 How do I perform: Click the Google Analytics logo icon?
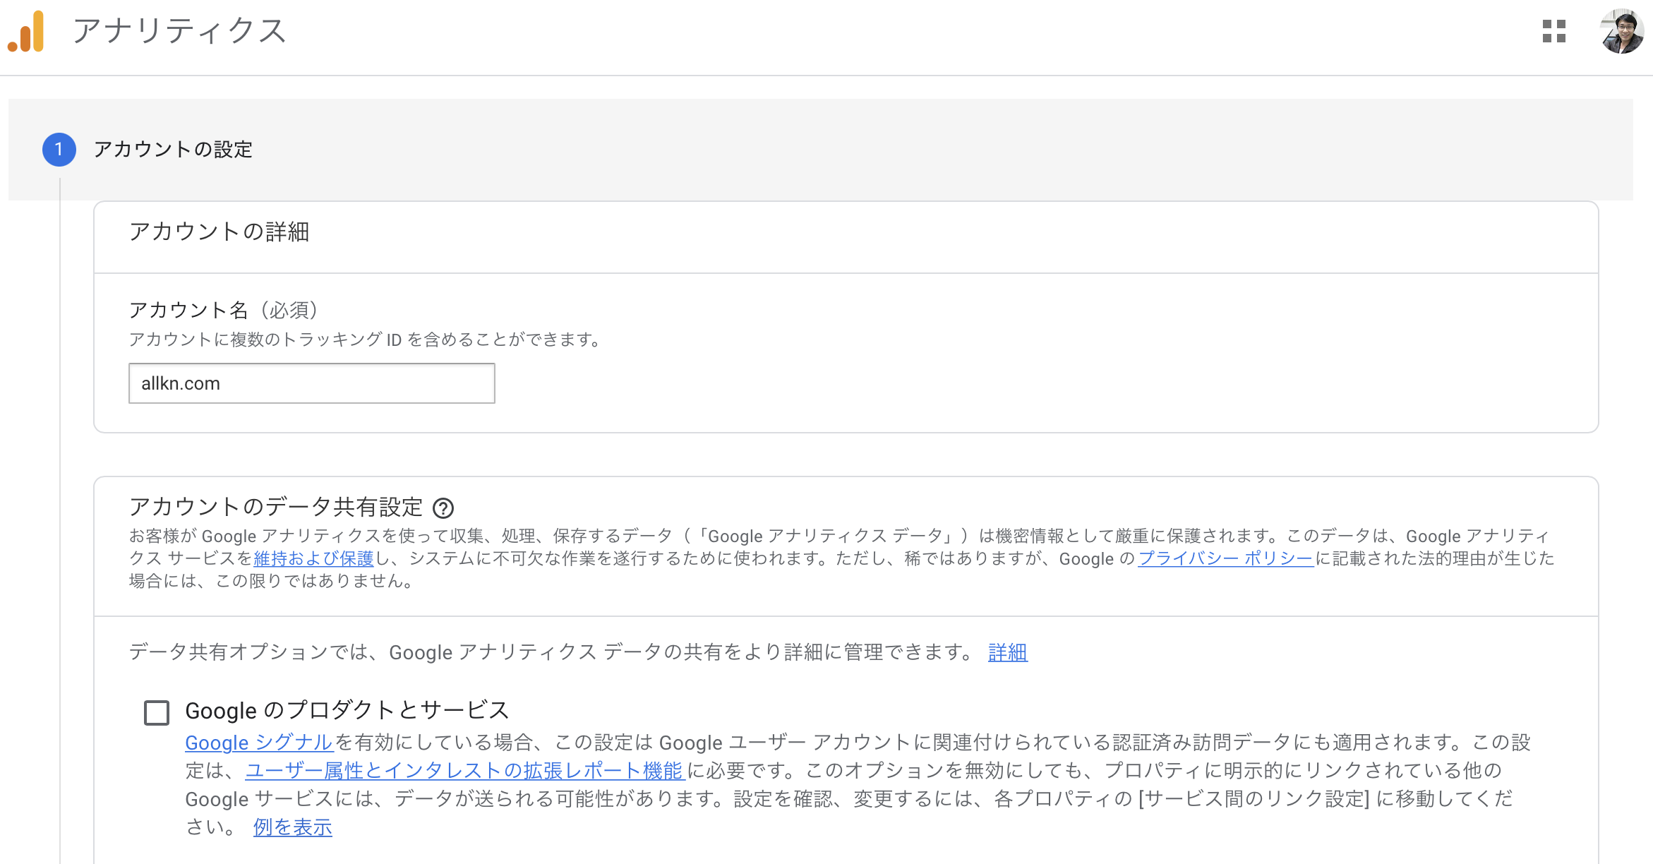click(x=26, y=32)
